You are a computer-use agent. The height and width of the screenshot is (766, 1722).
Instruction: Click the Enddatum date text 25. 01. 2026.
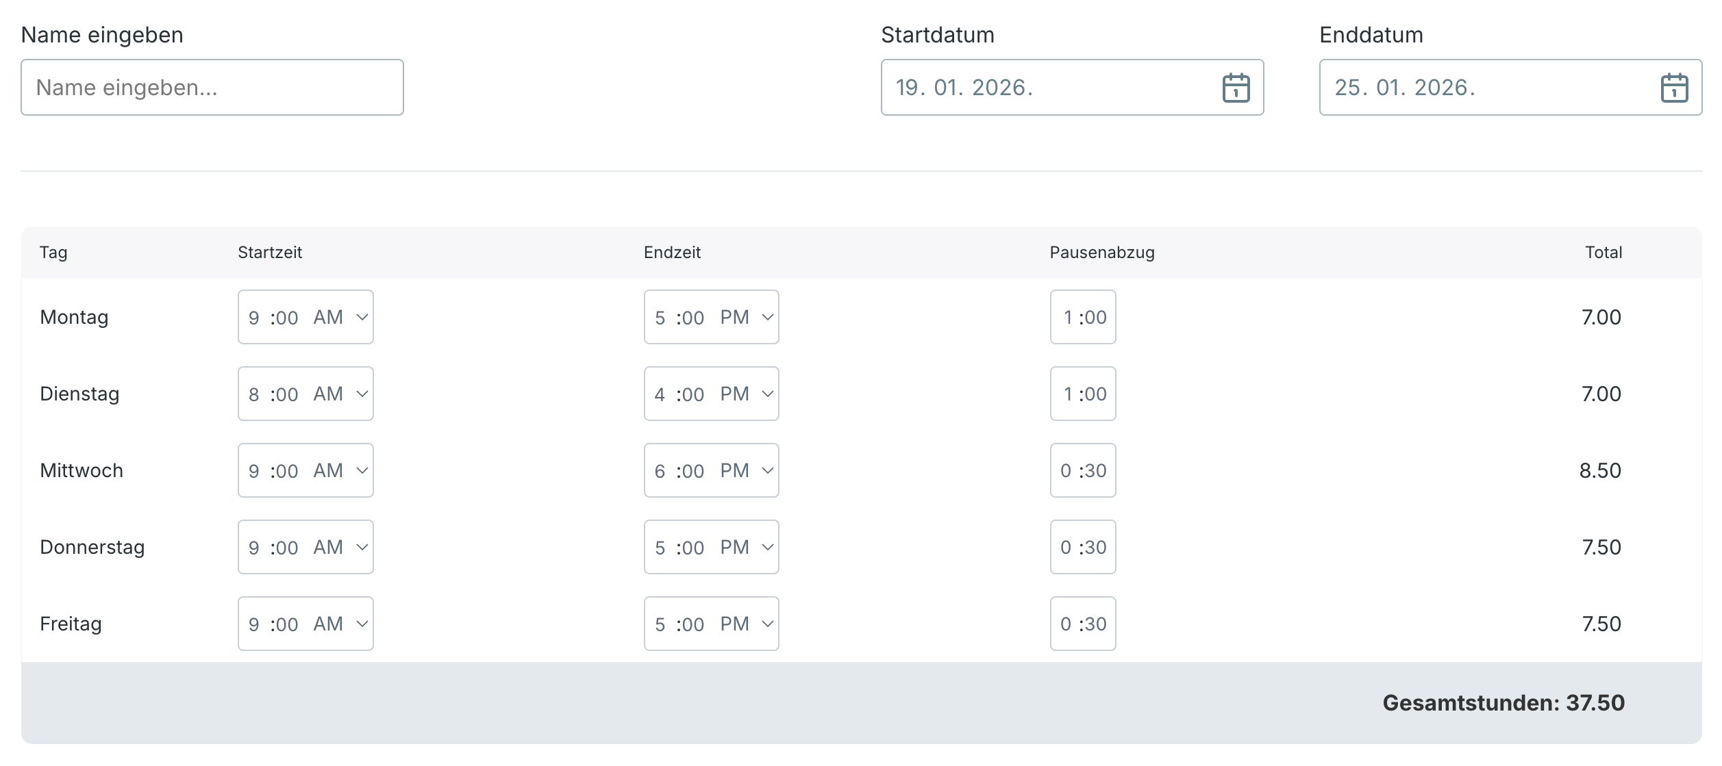click(1404, 88)
